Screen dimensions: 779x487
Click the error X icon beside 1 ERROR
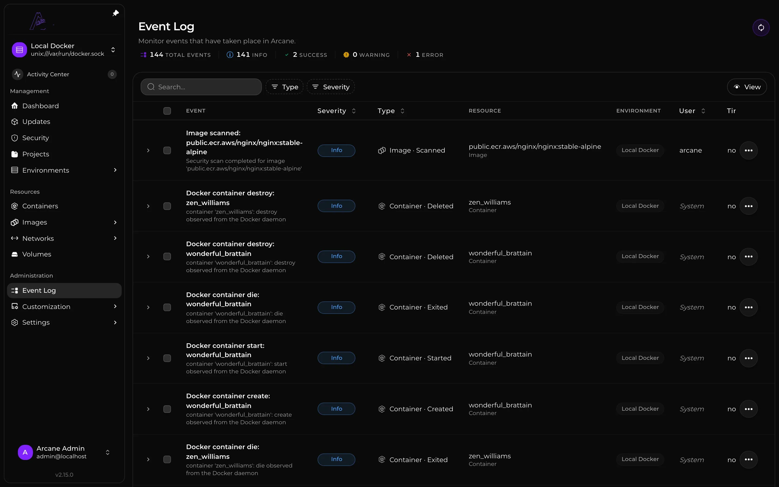[409, 55]
